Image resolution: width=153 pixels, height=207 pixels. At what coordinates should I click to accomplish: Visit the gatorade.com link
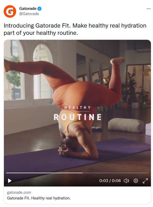coord(19,192)
